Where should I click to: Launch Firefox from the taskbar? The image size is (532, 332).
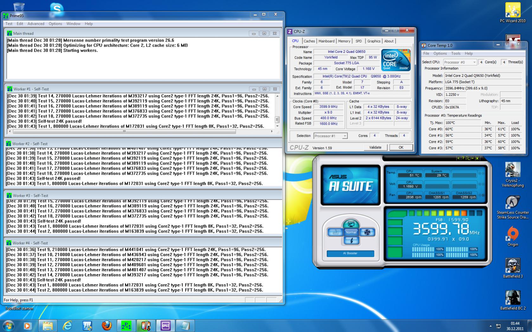[x=107, y=326]
